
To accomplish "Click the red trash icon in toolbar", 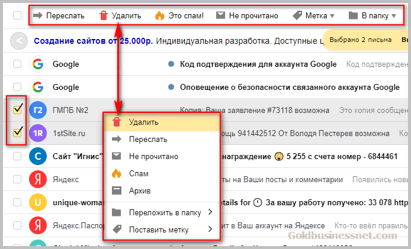I will tap(104, 15).
